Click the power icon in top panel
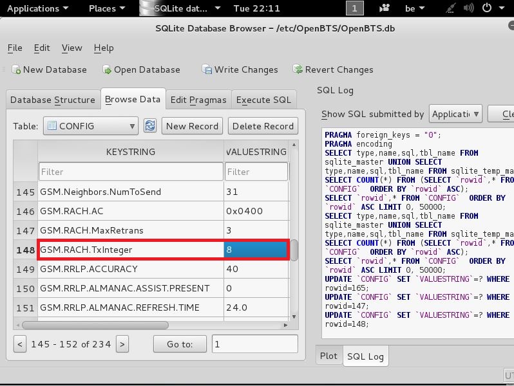This screenshot has height=386, width=514. click(x=486, y=8)
